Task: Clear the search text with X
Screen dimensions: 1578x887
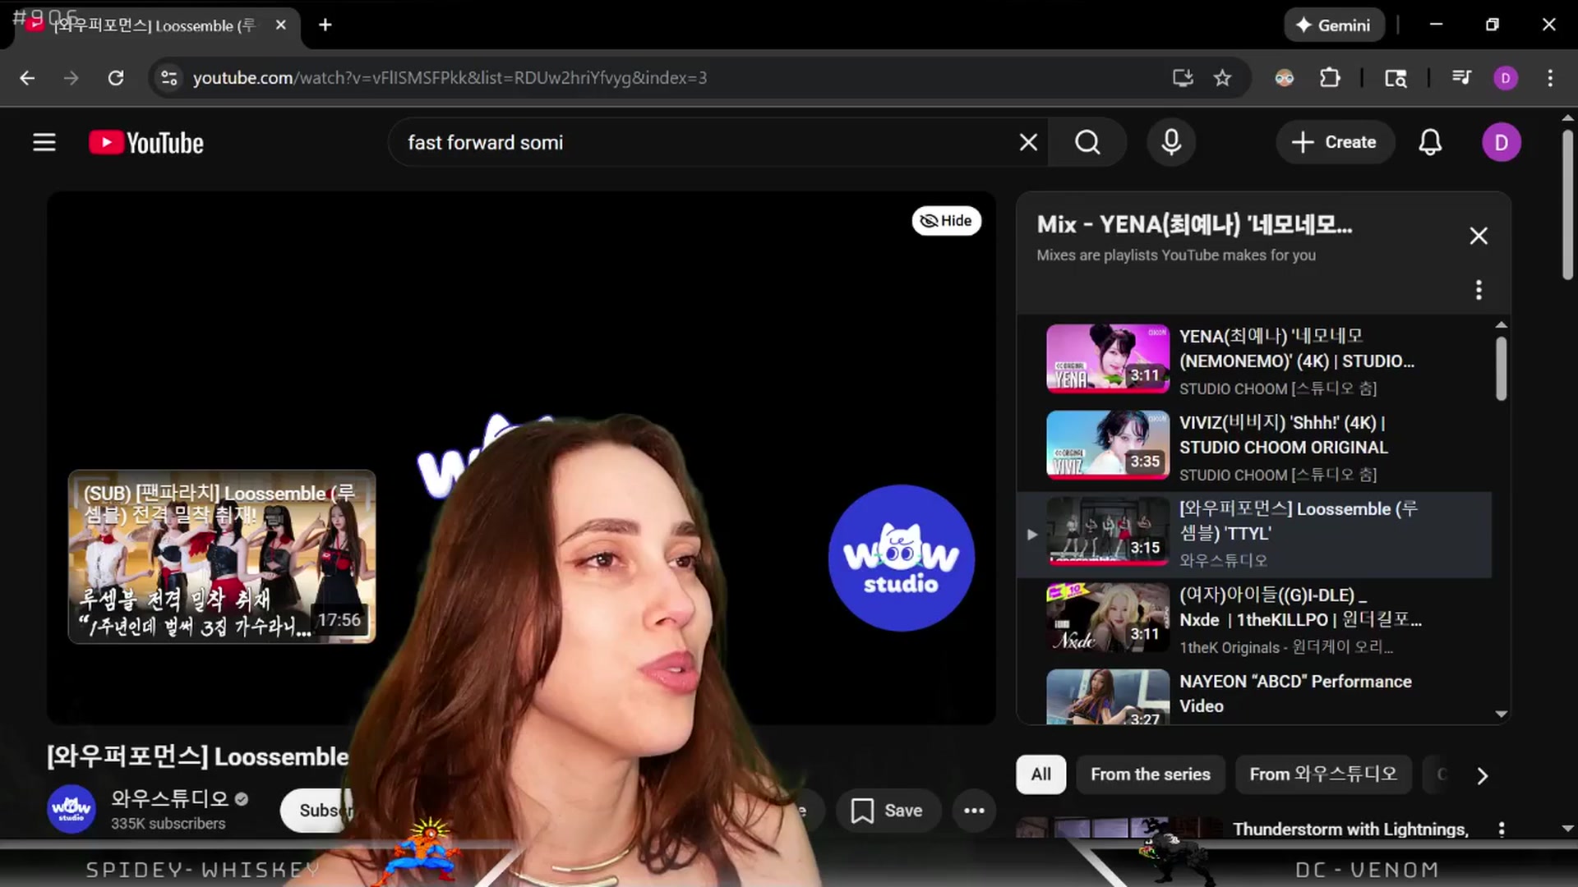Action: (1028, 142)
